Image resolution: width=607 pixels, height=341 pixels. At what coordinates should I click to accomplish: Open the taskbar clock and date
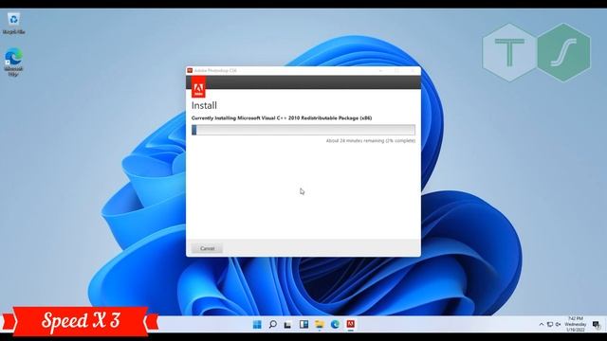(x=576, y=324)
